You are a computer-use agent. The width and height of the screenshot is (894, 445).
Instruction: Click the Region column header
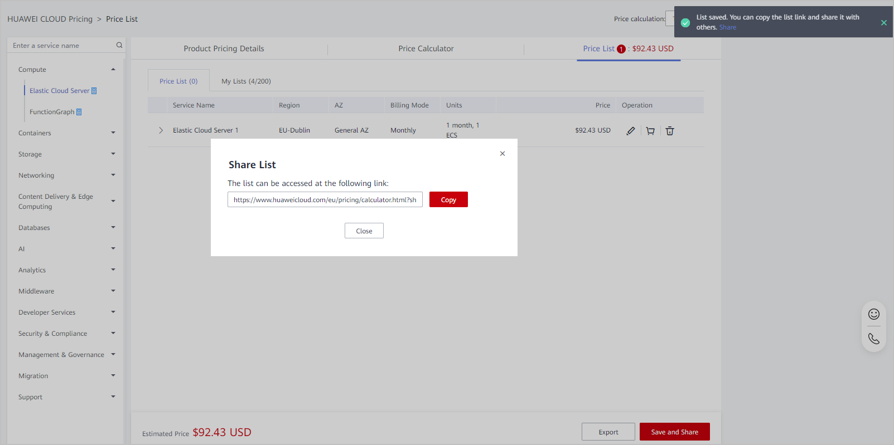289,105
